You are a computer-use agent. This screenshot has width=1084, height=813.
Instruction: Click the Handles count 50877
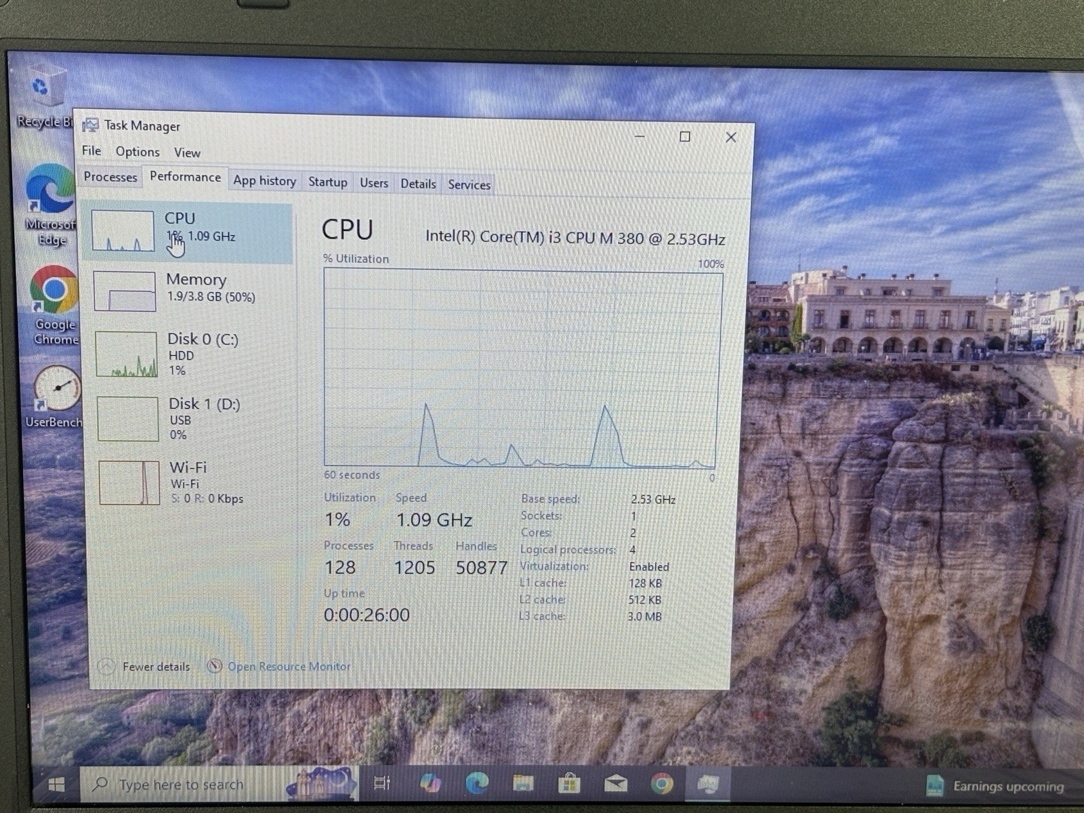481,568
